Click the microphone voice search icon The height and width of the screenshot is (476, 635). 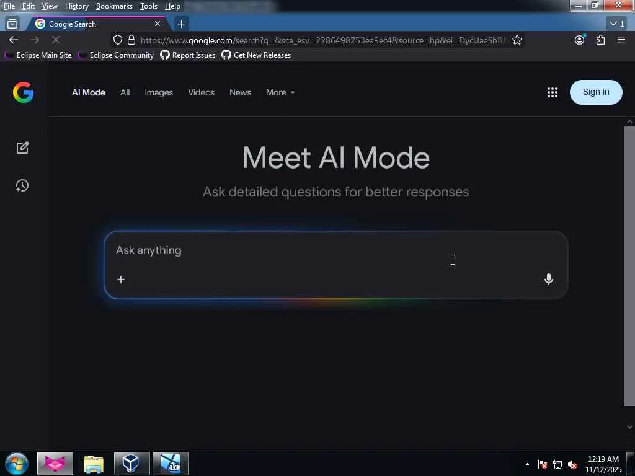[549, 280]
